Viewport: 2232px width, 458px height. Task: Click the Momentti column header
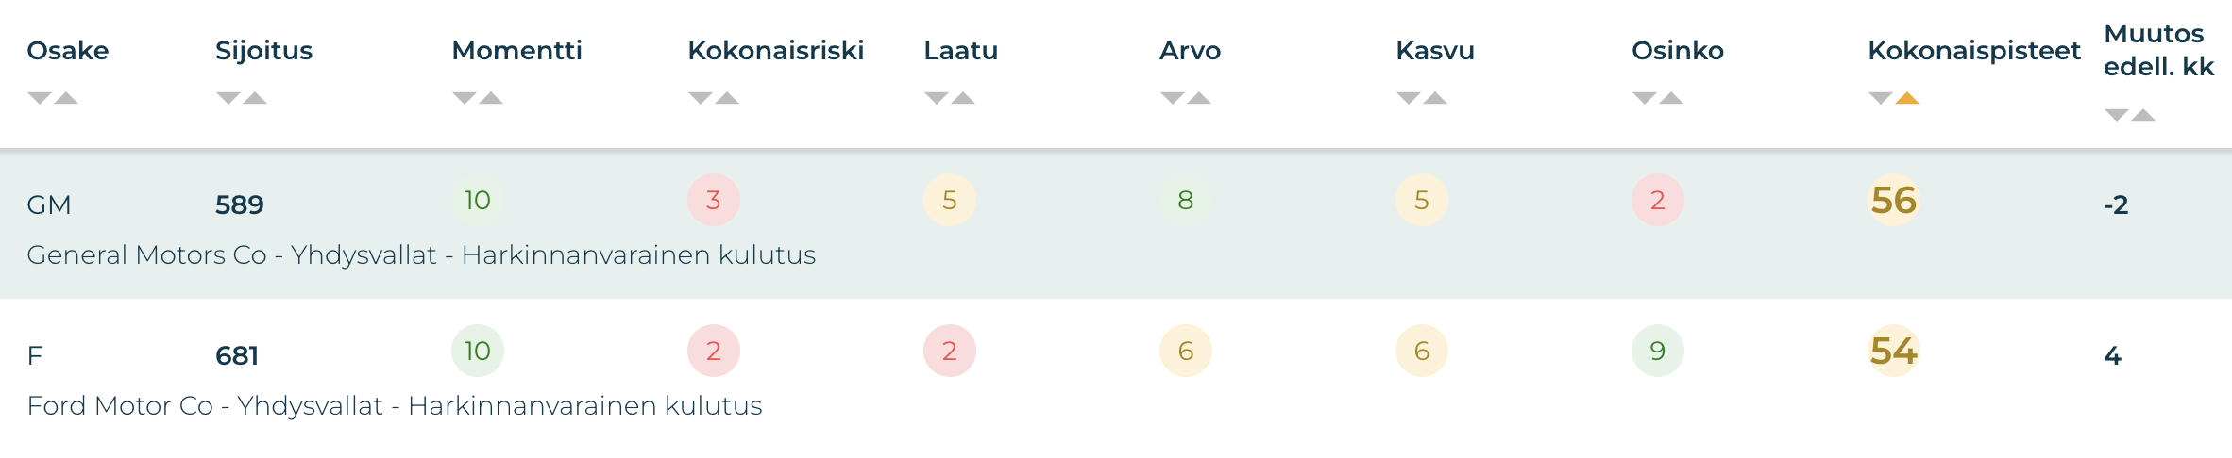pyautogui.click(x=516, y=51)
